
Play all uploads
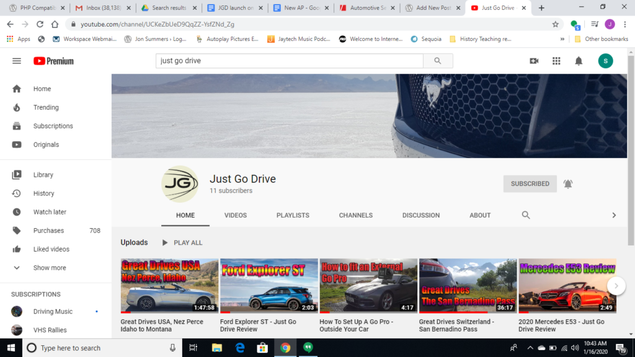click(x=182, y=242)
